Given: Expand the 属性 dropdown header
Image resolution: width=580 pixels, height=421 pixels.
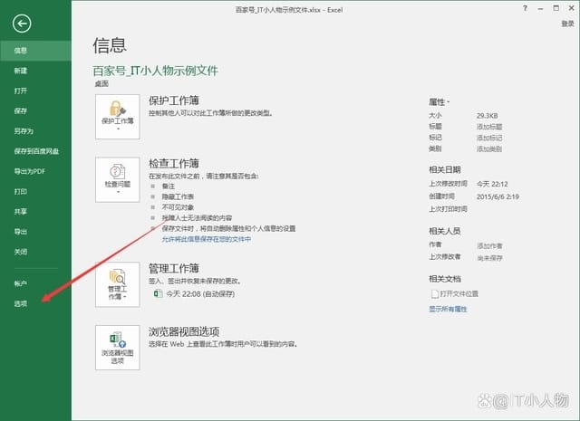Looking at the screenshot, I should tap(439, 102).
